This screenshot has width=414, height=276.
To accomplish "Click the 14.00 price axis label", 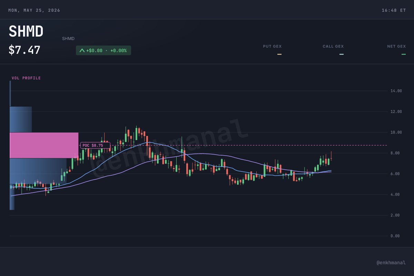I will pos(396,91).
